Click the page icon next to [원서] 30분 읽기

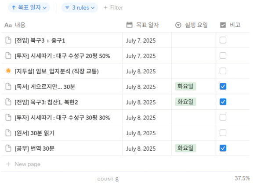click(8, 133)
